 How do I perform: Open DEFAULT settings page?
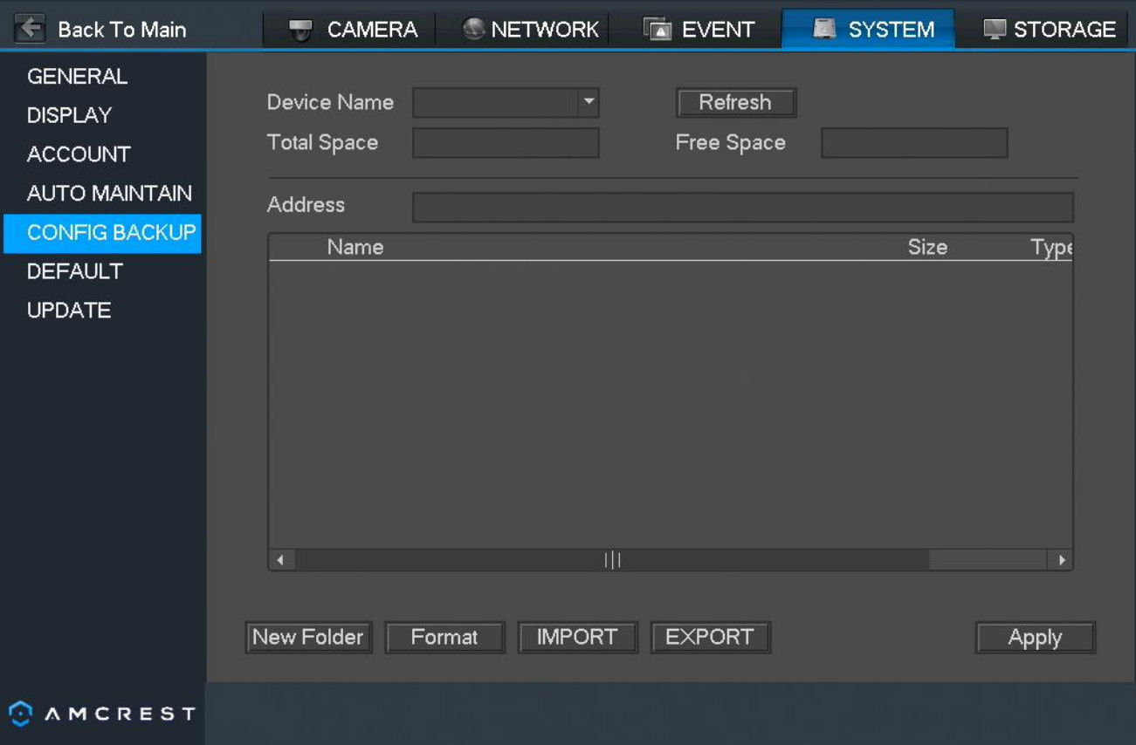tap(75, 271)
